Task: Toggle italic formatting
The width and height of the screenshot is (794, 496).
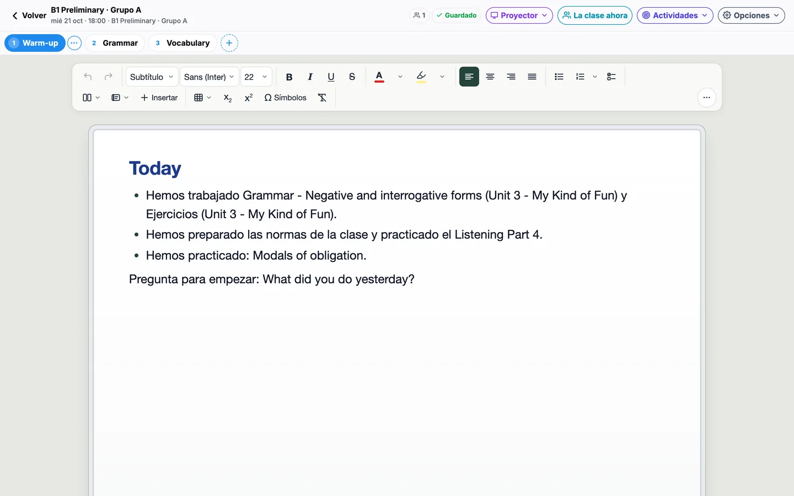Action: click(x=310, y=77)
